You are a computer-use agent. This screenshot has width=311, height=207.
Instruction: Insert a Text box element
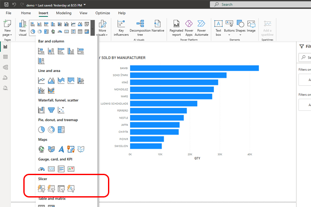point(219,28)
